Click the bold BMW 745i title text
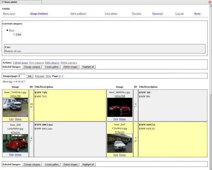Screen dimensions: 212x170 pos(41,92)
